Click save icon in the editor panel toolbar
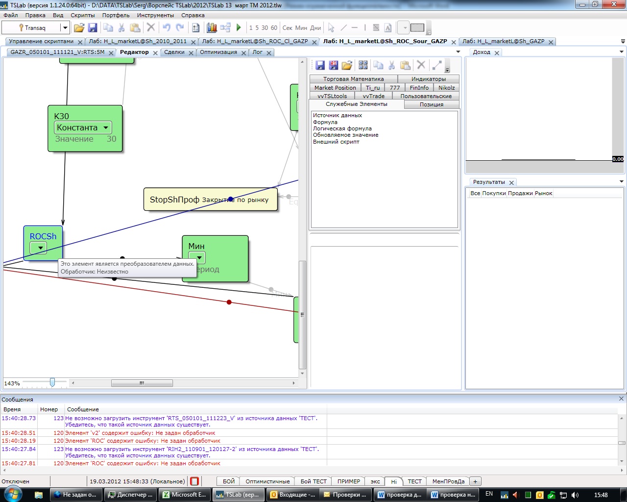This screenshot has height=502, width=627. (x=320, y=65)
